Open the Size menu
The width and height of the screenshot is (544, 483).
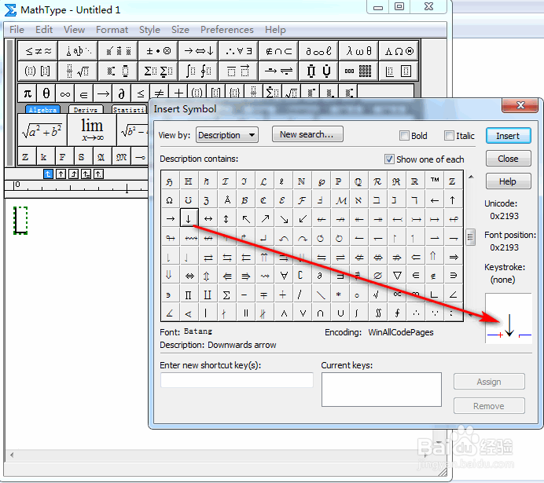tap(180, 30)
